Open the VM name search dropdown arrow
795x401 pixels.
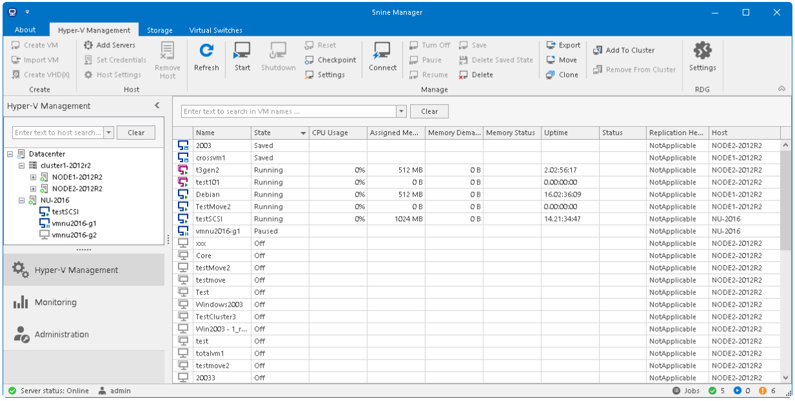pyautogui.click(x=401, y=111)
